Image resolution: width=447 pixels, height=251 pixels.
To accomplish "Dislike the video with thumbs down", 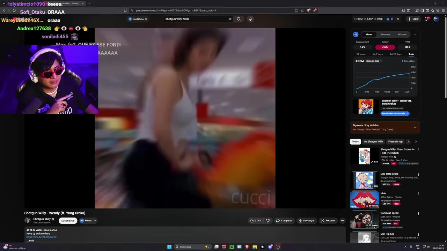I will tap(268, 220).
